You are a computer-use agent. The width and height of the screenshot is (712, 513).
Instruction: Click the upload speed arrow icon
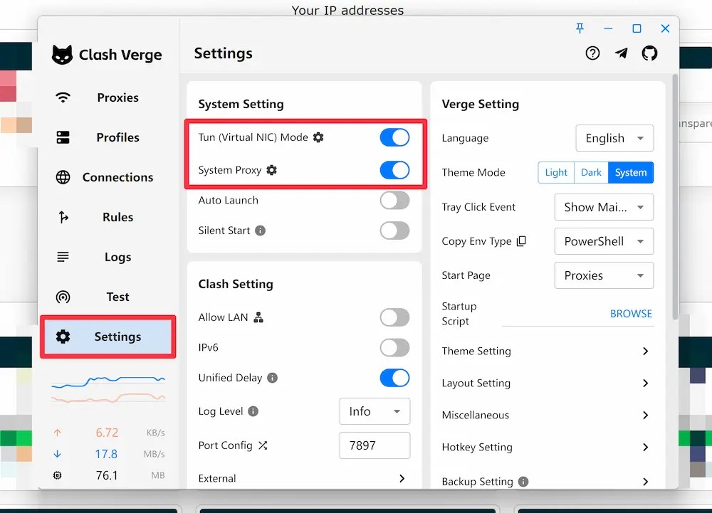pos(57,433)
